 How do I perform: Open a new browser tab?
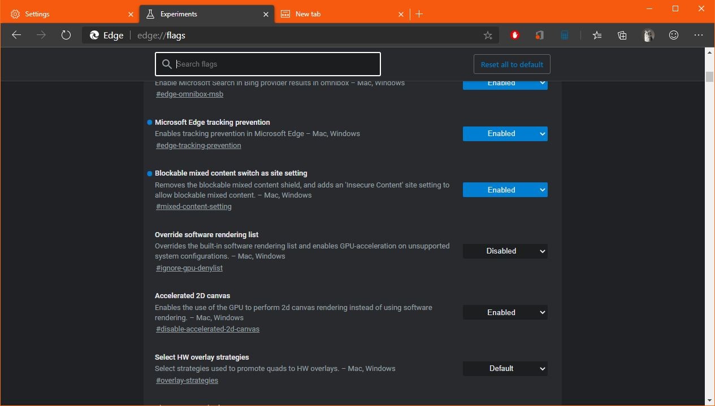click(419, 14)
